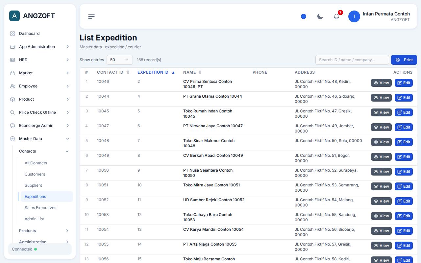View PT Nirwana Jaya Contoh 10047
Image resolution: width=421 pixels, height=263 pixels.
click(381, 127)
